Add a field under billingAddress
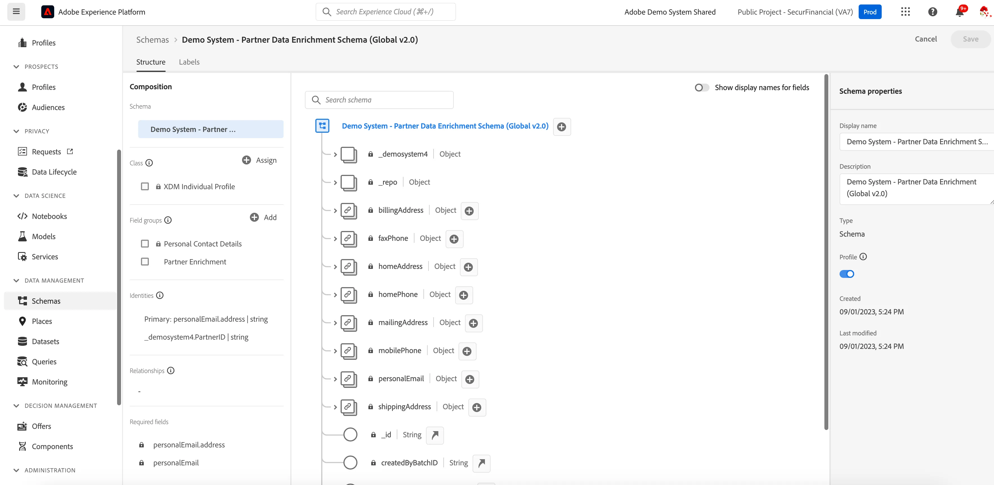This screenshot has height=485, width=994. (469, 211)
